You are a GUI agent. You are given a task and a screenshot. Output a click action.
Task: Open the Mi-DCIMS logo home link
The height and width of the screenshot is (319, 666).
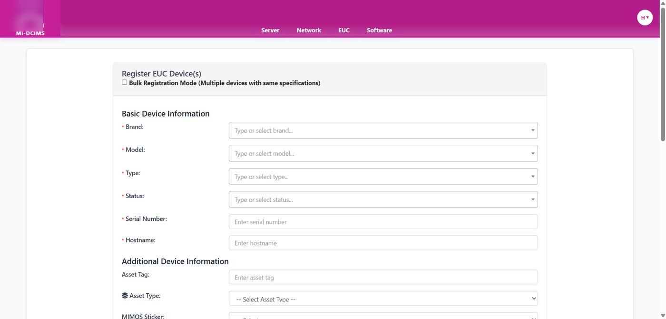(30, 19)
